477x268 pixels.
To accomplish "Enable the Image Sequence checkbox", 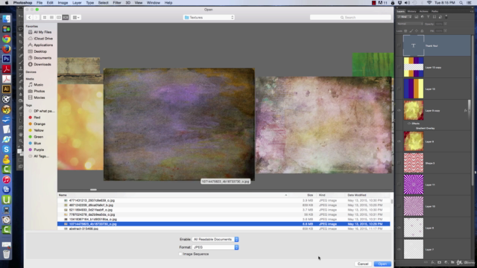I will pyautogui.click(x=180, y=254).
